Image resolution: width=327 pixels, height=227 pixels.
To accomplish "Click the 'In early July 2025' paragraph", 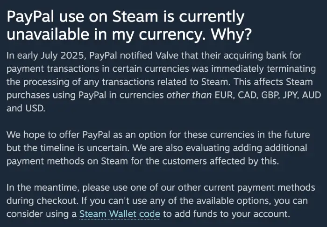I will point(163,82).
